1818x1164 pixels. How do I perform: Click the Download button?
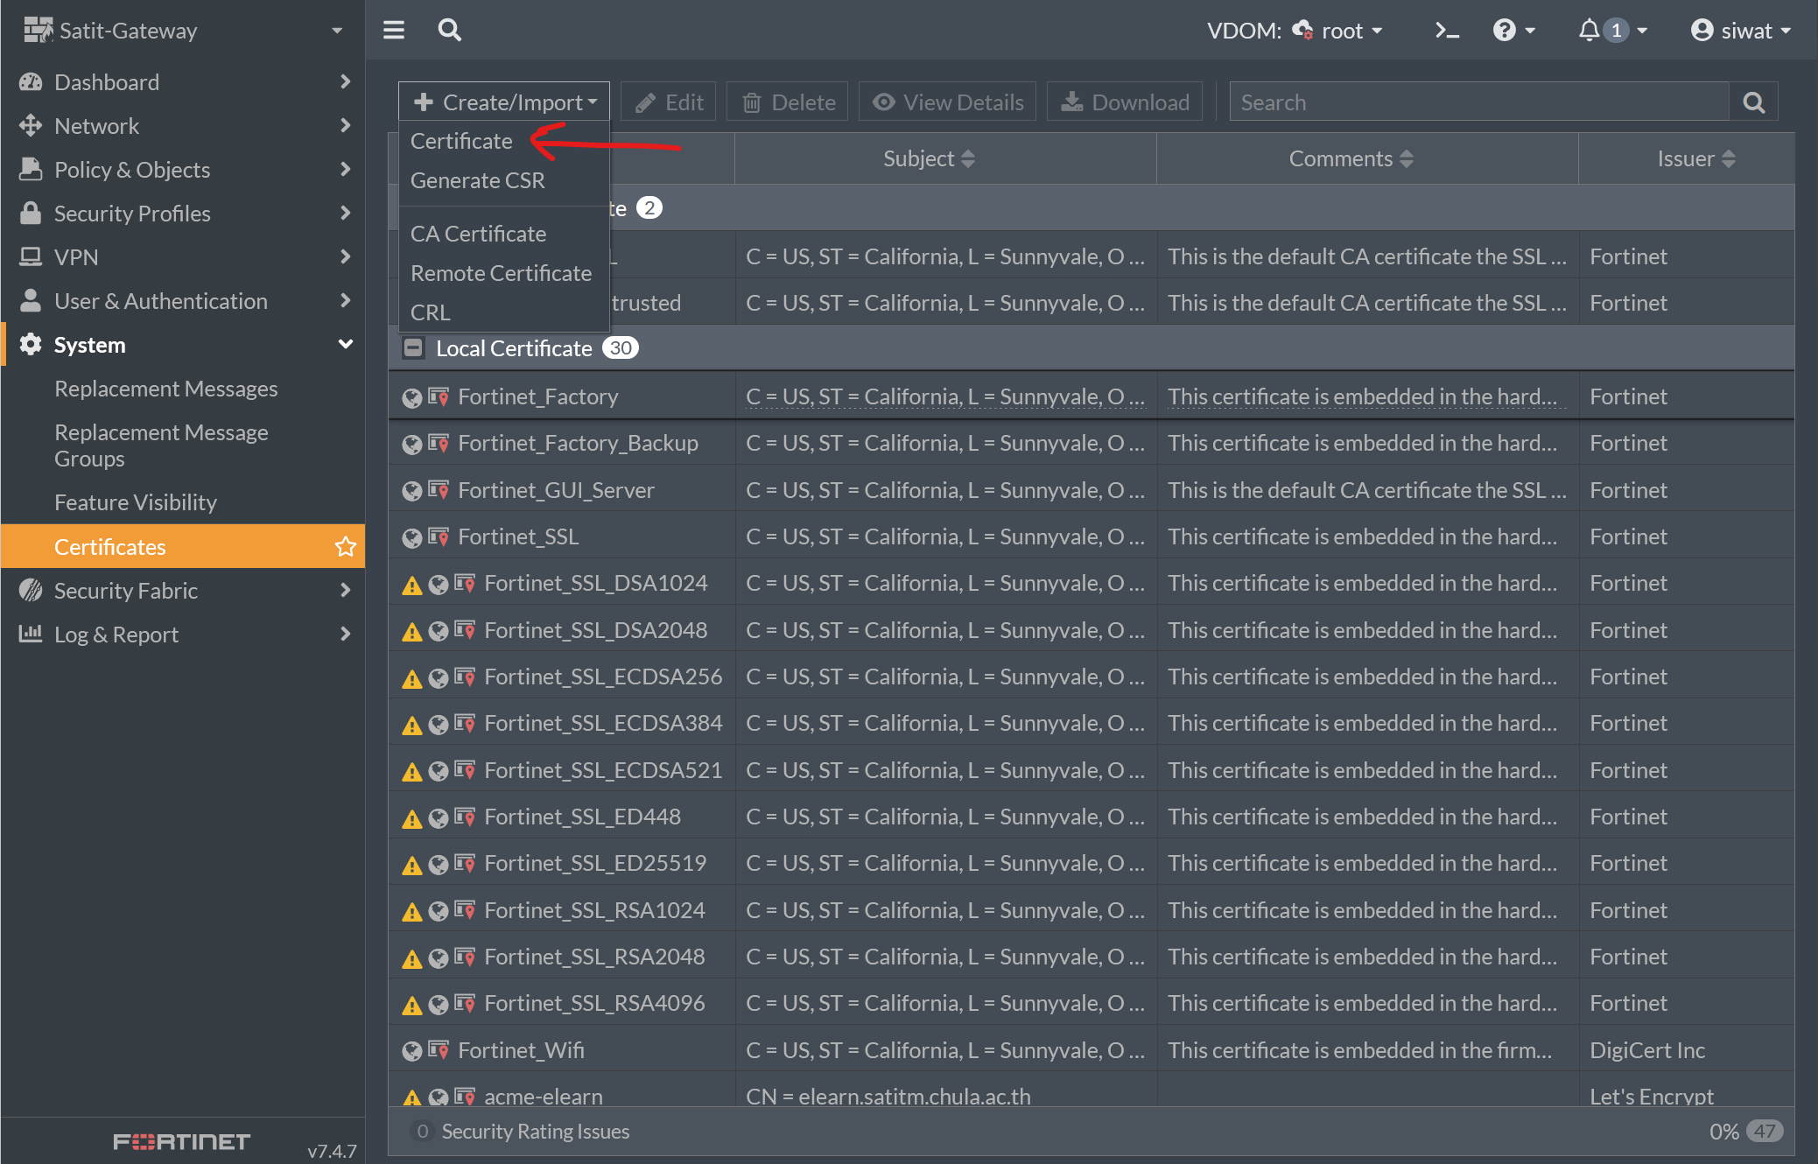tap(1126, 102)
